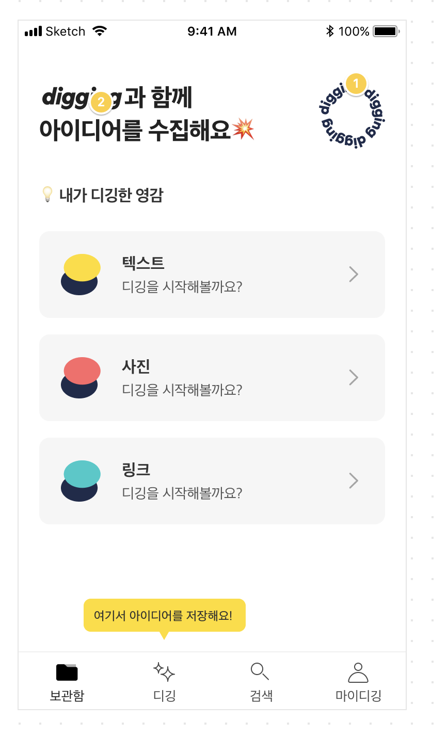Open the 텍스트 card title
Image resolution: width=447 pixels, height=737 pixels.
[143, 263]
